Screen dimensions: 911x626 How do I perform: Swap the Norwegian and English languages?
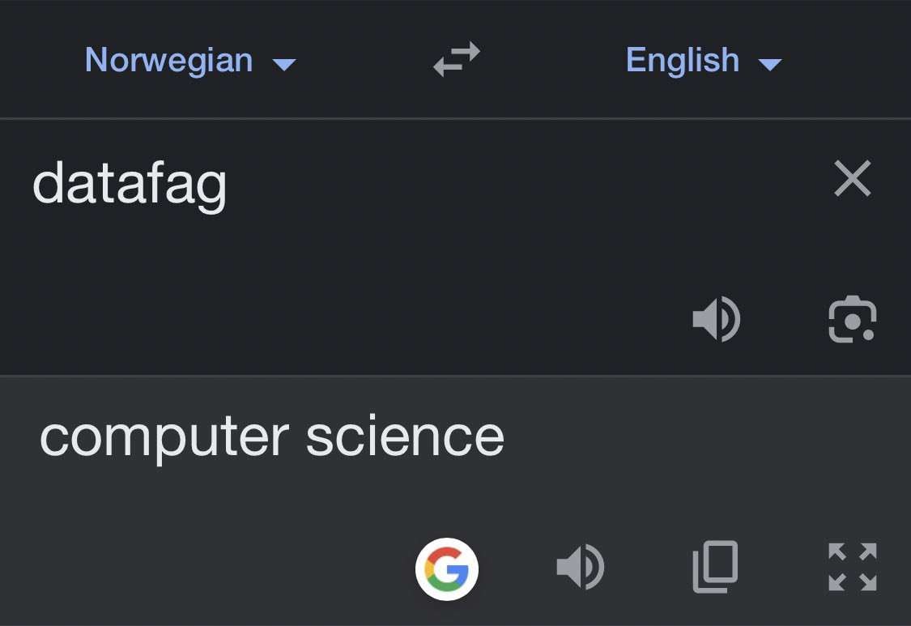457,60
